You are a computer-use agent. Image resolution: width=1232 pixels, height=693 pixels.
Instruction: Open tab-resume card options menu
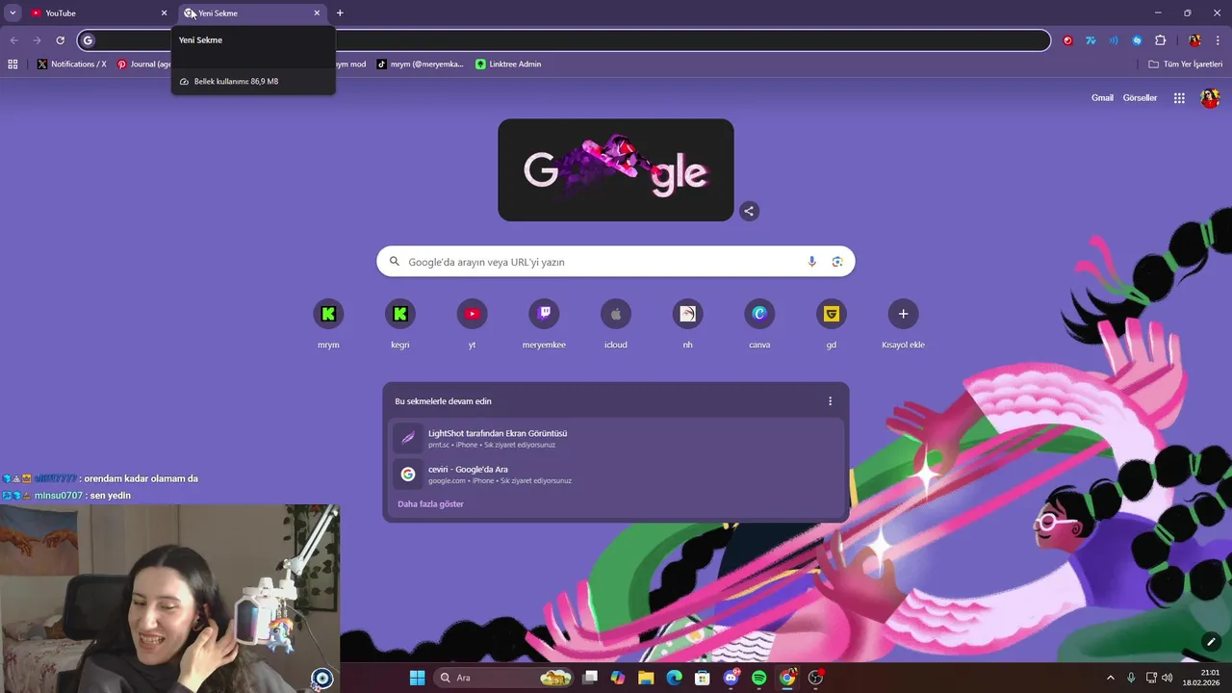click(x=831, y=401)
